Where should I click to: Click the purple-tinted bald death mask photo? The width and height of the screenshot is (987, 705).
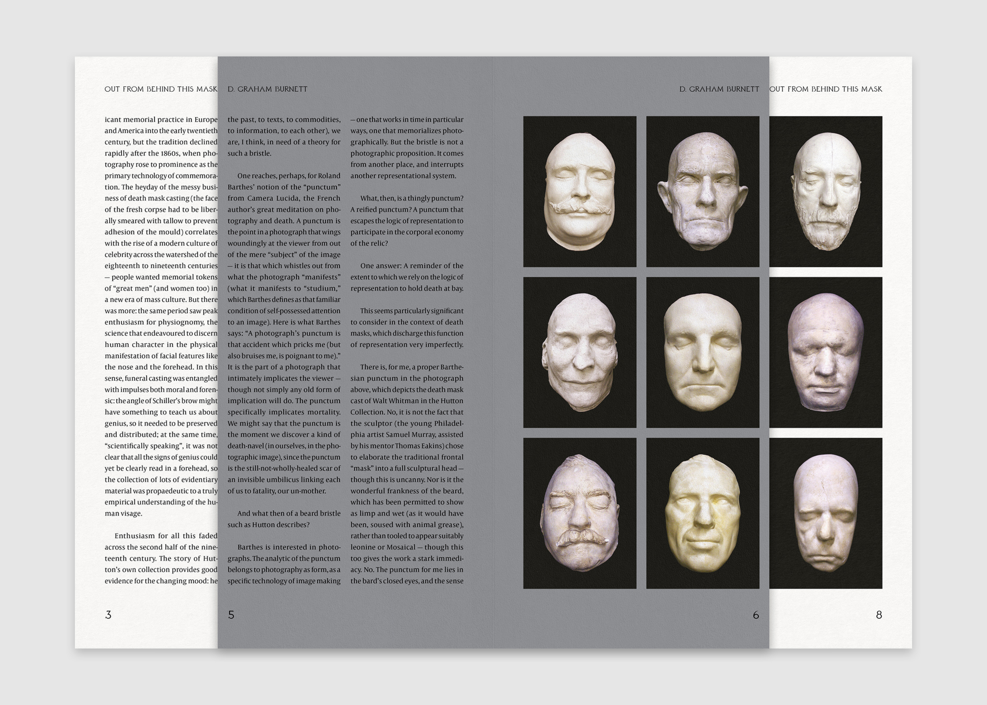coord(826,352)
